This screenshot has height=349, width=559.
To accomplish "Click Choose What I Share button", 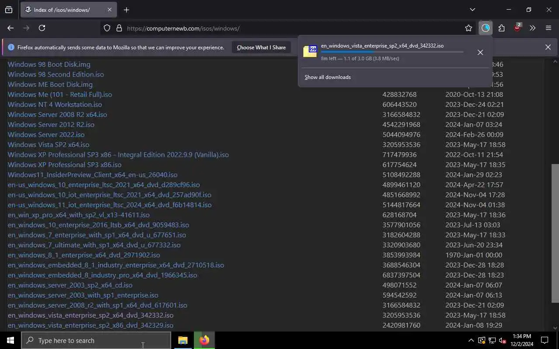I will coord(261,48).
